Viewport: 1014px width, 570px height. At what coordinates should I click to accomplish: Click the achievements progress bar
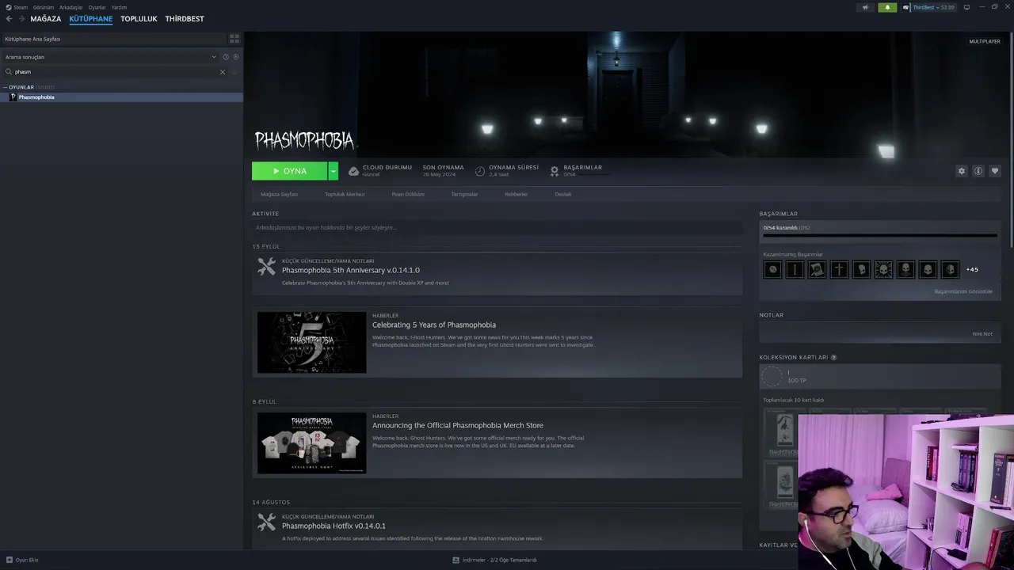879,235
